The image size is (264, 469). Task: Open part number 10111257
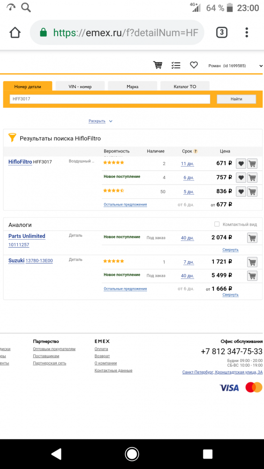(19, 245)
